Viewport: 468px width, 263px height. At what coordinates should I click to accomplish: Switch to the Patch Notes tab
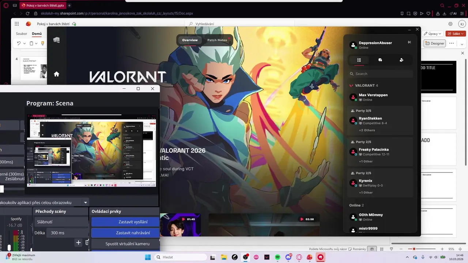pos(217,40)
